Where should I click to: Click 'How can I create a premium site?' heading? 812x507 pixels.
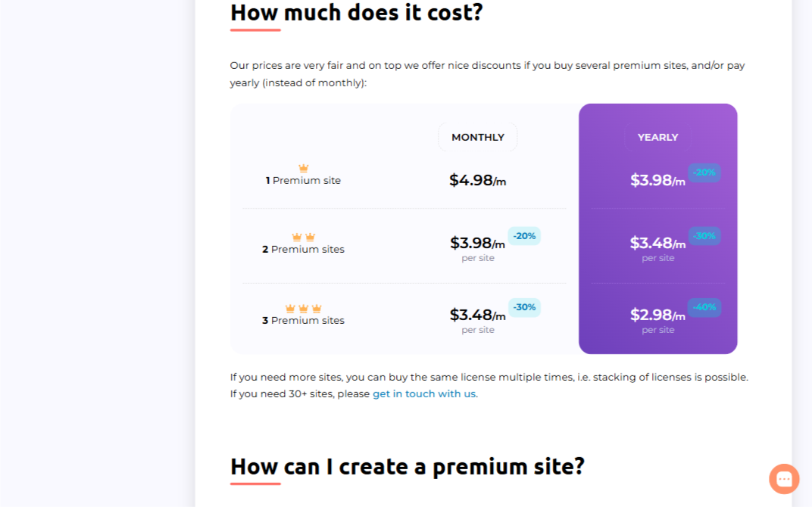tap(408, 467)
